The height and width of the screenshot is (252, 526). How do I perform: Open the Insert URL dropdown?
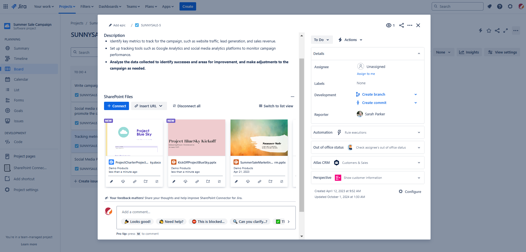149,106
